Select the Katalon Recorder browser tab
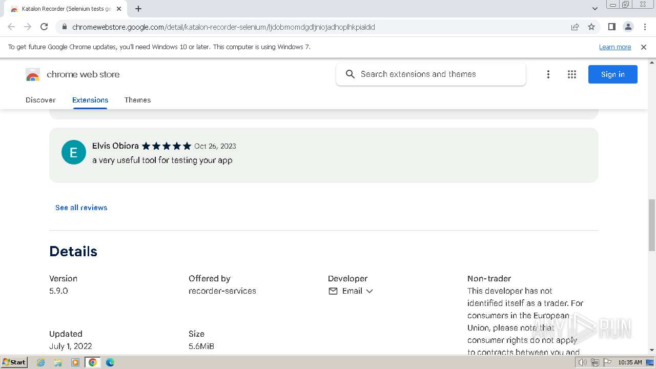Image resolution: width=656 pixels, height=369 pixels. [66, 9]
